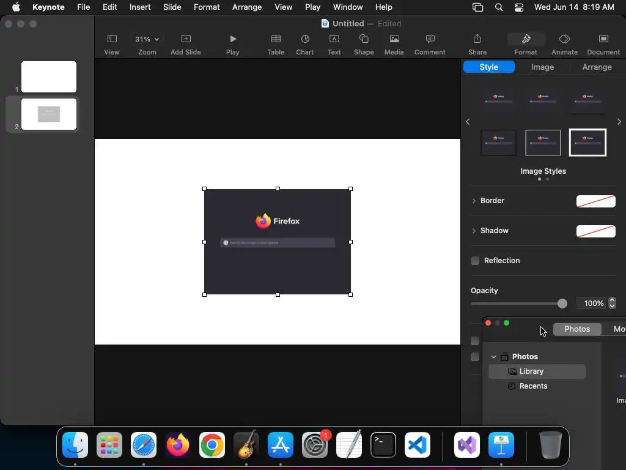Start the slideshow with Play button

[233, 44]
